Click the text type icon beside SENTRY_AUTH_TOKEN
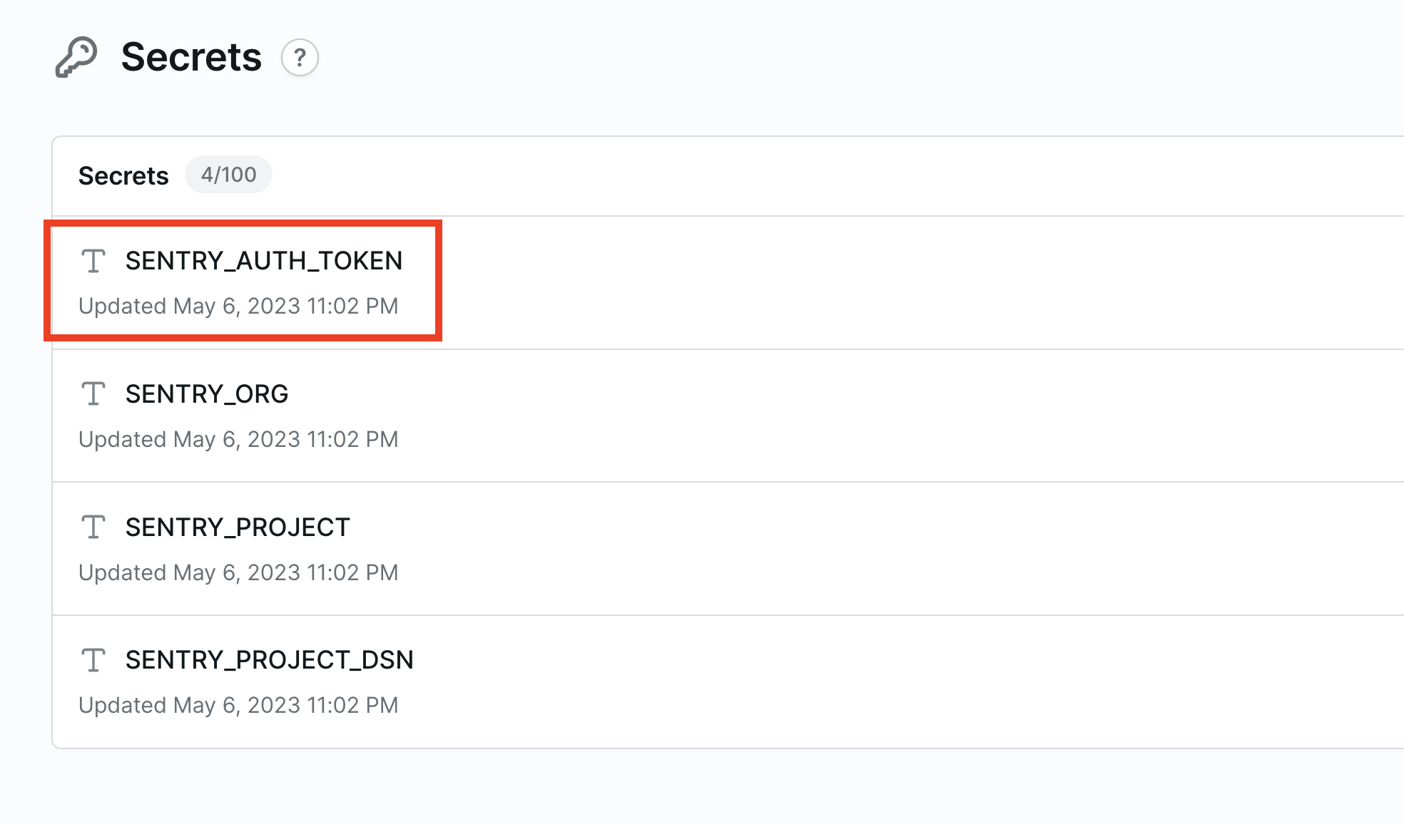Image resolution: width=1404 pixels, height=824 pixels. [93, 261]
